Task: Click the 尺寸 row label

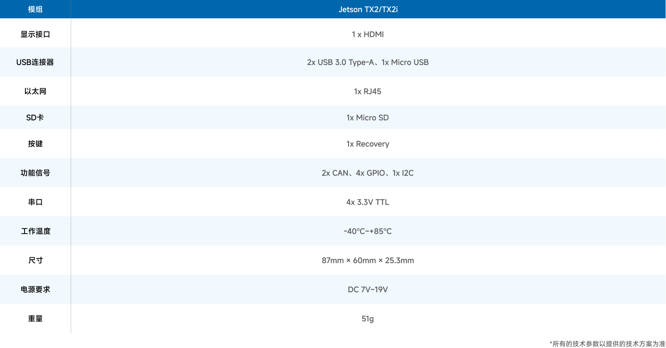Action: [x=35, y=260]
